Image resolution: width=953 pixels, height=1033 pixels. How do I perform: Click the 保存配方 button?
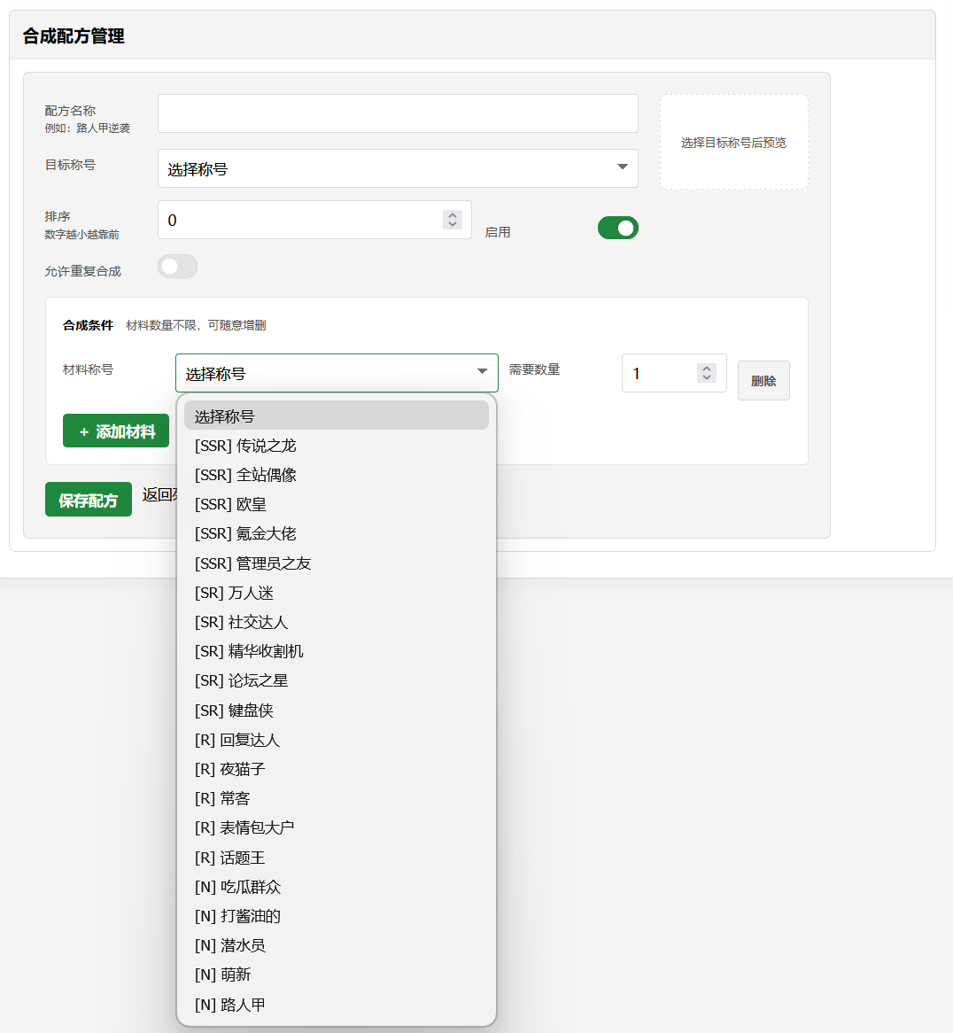click(89, 500)
